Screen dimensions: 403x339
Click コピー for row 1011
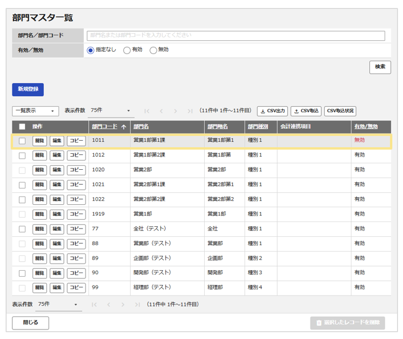(77, 141)
